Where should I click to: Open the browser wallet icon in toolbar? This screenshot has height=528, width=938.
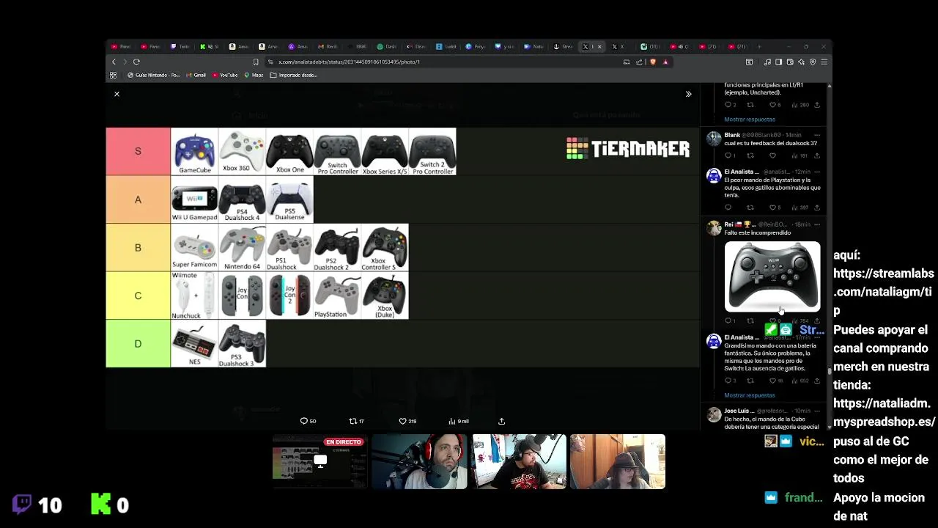tap(790, 62)
